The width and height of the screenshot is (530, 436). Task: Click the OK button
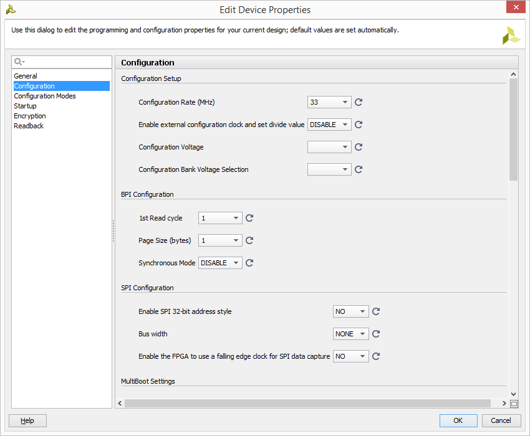pyautogui.click(x=458, y=420)
